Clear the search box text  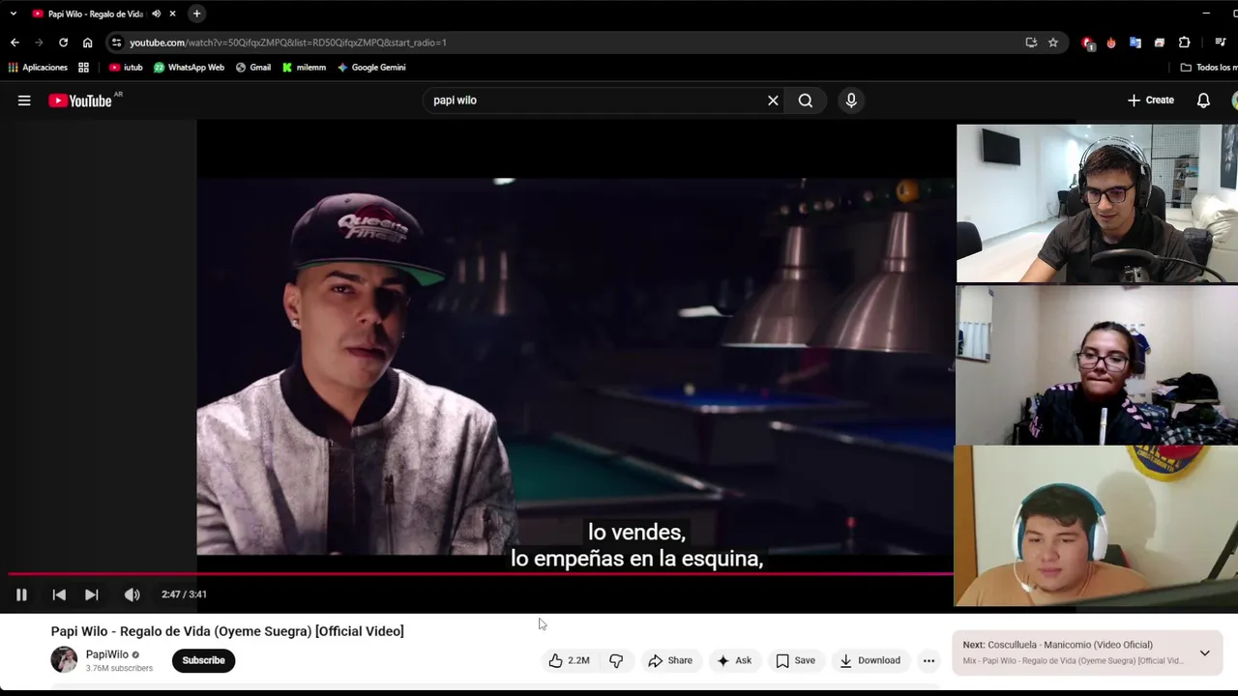click(x=773, y=101)
